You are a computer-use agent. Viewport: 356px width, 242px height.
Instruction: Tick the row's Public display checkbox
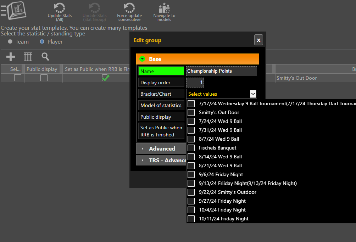coord(44,78)
